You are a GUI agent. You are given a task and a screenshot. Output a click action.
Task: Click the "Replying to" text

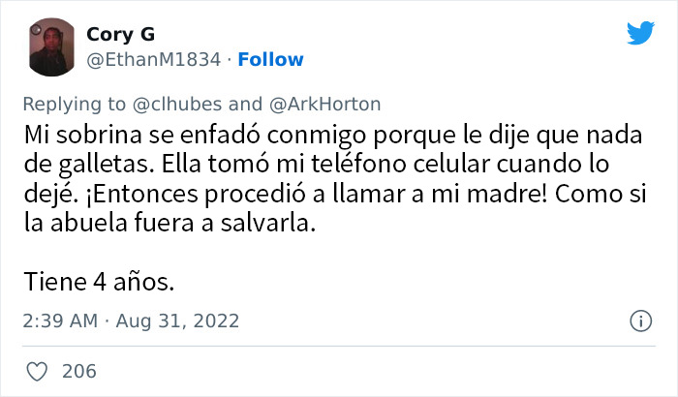click(74, 105)
